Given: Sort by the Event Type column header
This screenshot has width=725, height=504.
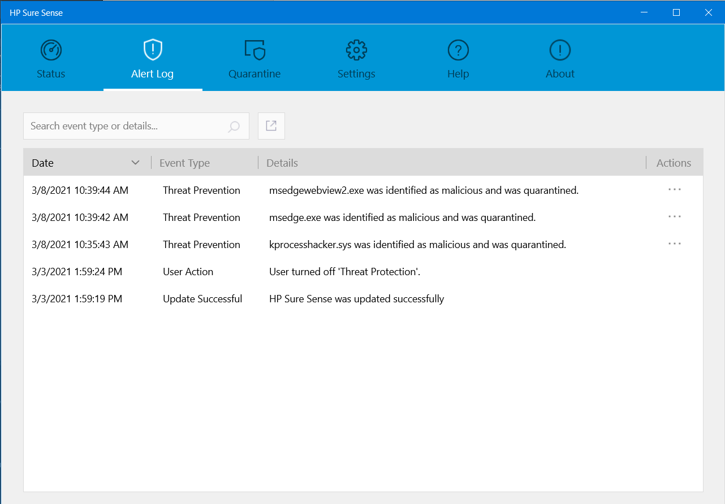Looking at the screenshot, I should click(184, 163).
